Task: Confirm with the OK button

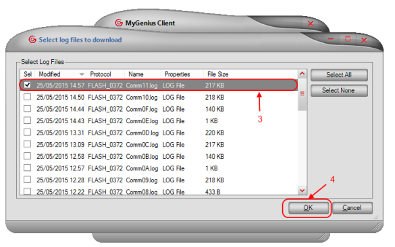Action: pos(309,208)
